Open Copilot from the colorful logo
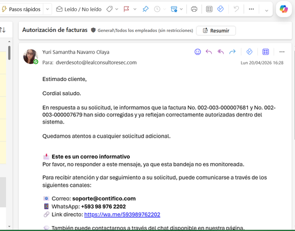295x231 pixels. pyautogui.click(x=284, y=9)
